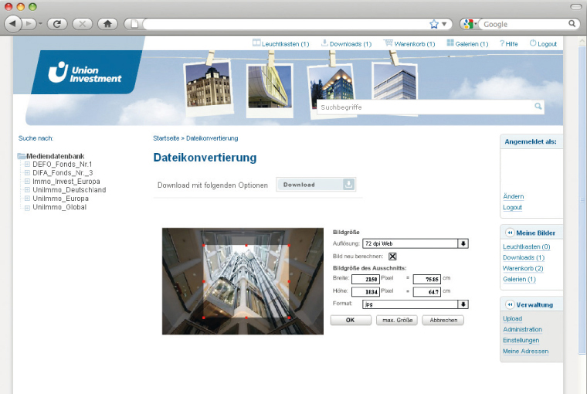Toggle the 'Bild neu berechnen' checkbox
The height and width of the screenshot is (394, 587).
(x=392, y=256)
